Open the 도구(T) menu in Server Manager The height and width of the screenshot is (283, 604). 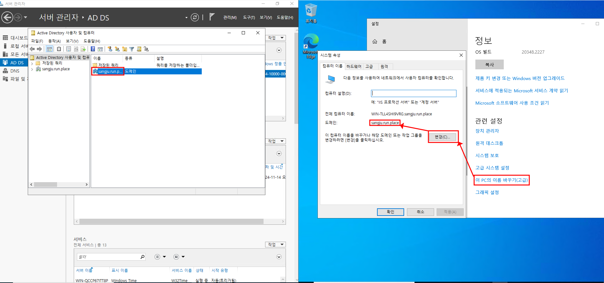tap(249, 18)
